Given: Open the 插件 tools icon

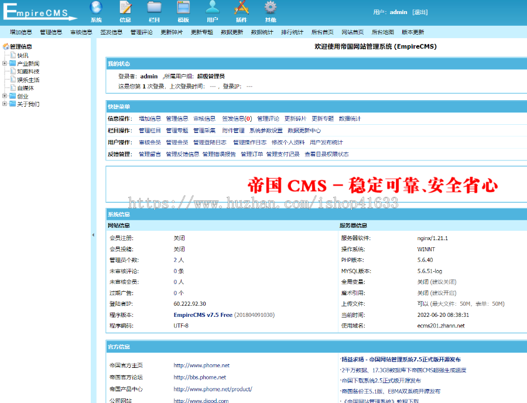Looking at the screenshot, I should coord(241,8).
